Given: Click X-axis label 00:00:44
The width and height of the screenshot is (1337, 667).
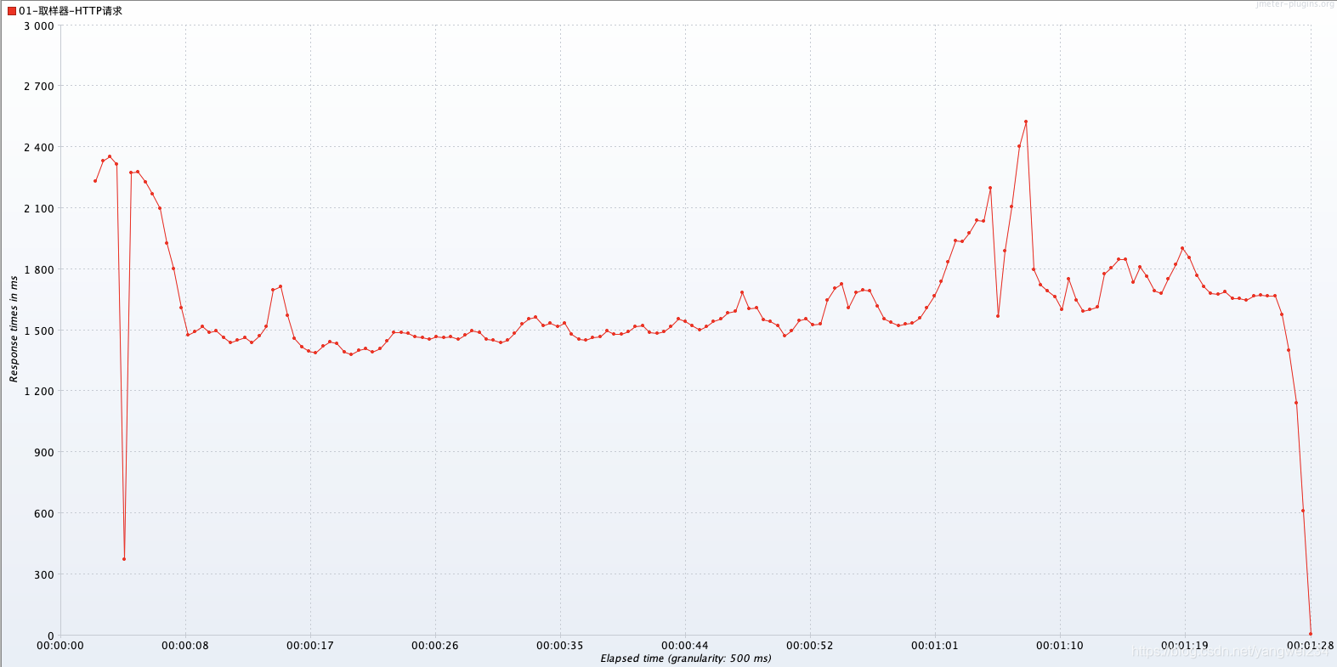Looking at the screenshot, I should pyautogui.click(x=685, y=646).
